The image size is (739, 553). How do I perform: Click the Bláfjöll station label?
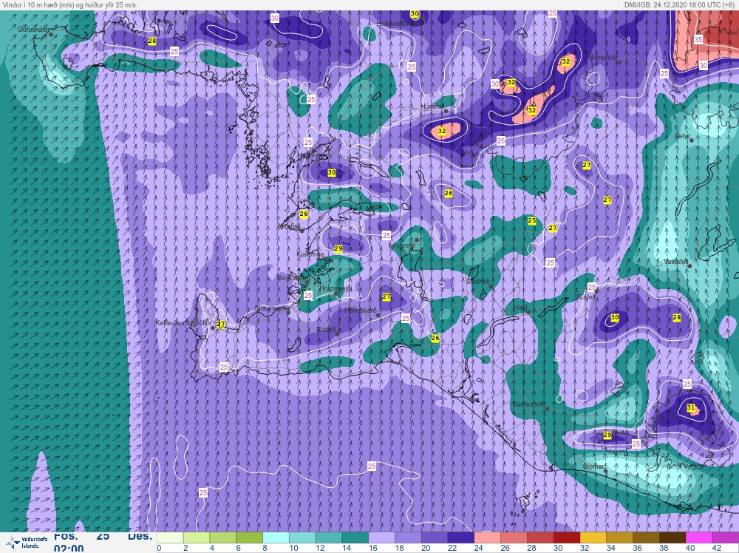(x=326, y=330)
